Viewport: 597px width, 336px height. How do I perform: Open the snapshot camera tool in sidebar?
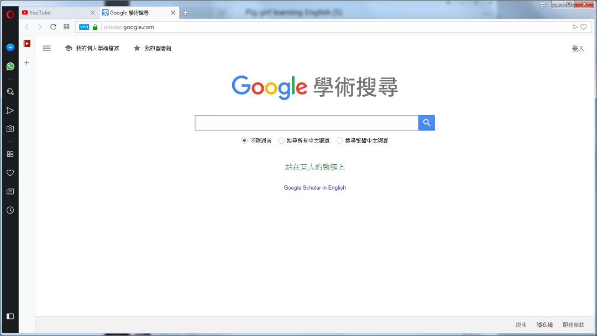pyautogui.click(x=11, y=129)
